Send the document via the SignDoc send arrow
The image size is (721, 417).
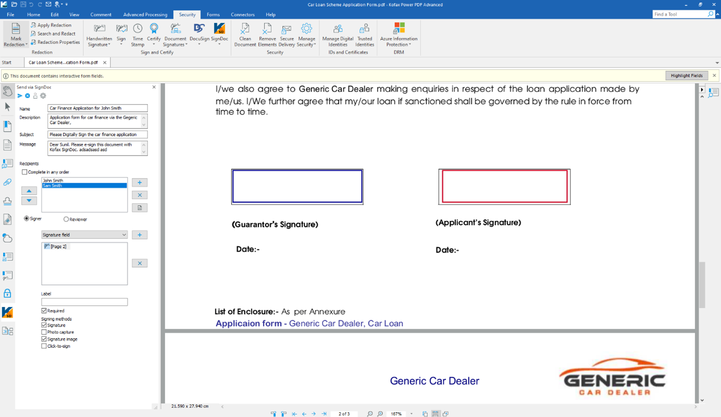pyautogui.click(x=19, y=96)
